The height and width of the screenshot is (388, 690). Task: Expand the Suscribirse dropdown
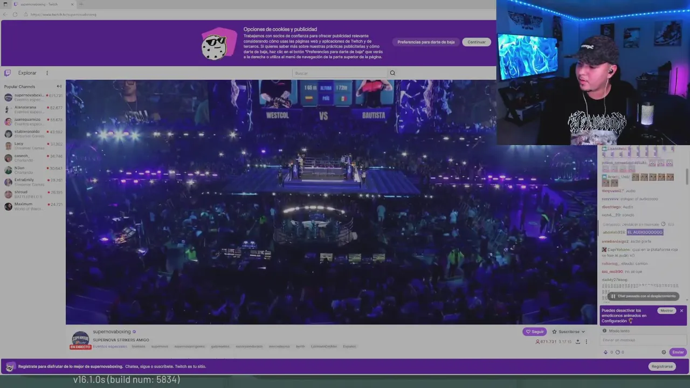(569, 331)
